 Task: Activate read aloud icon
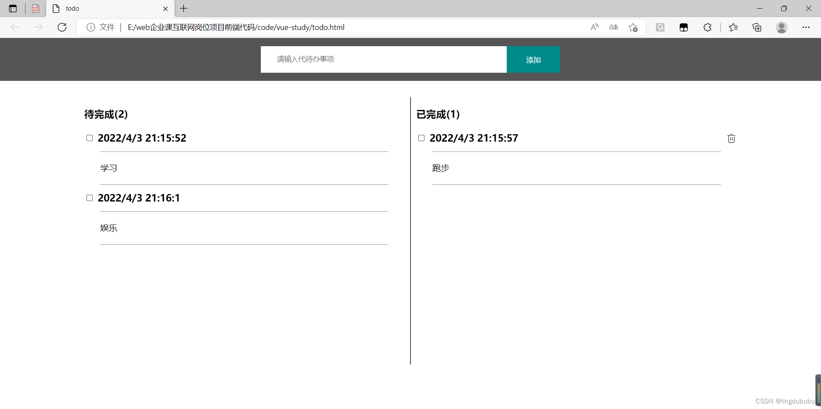pyautogui.click(x=594, y=27)
